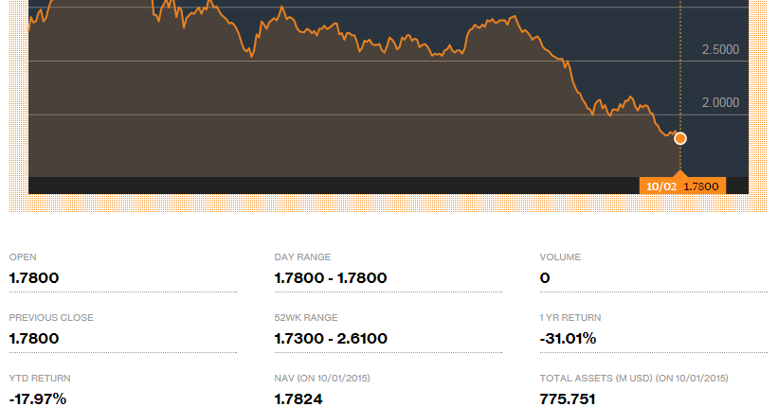Click the YTD RETURN label
Screen dimensions: 778x407
(x=40, y=378)
